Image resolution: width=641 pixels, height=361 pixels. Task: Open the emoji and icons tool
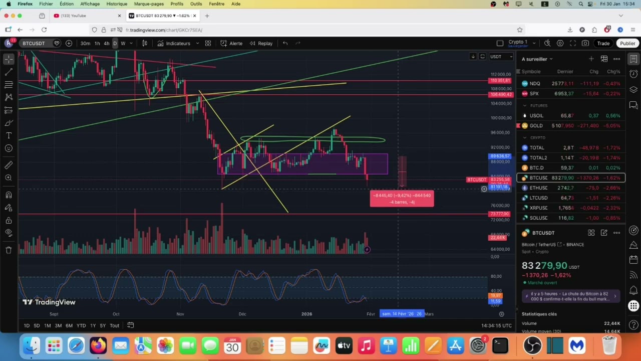pos(9,148)
